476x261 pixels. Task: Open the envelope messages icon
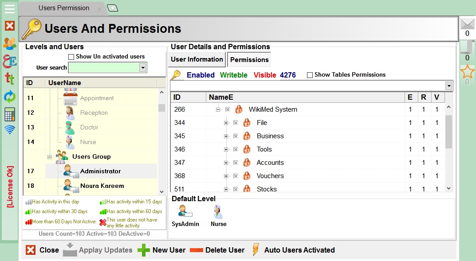point(467,24)
